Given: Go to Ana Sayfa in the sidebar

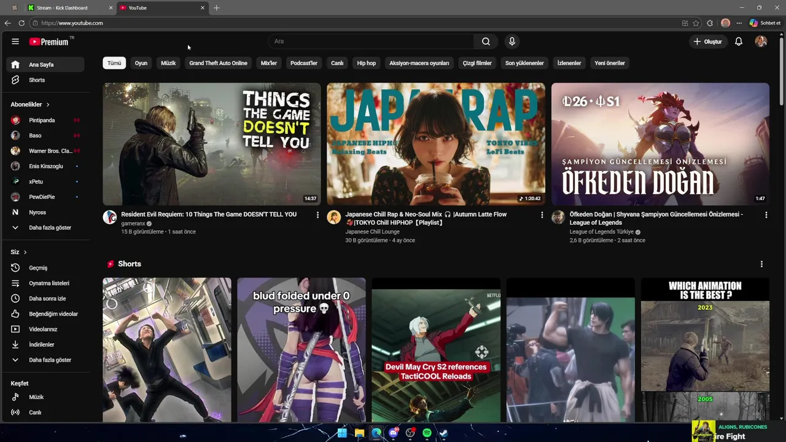Looking at the screenshot, I should tap(46, 64).
